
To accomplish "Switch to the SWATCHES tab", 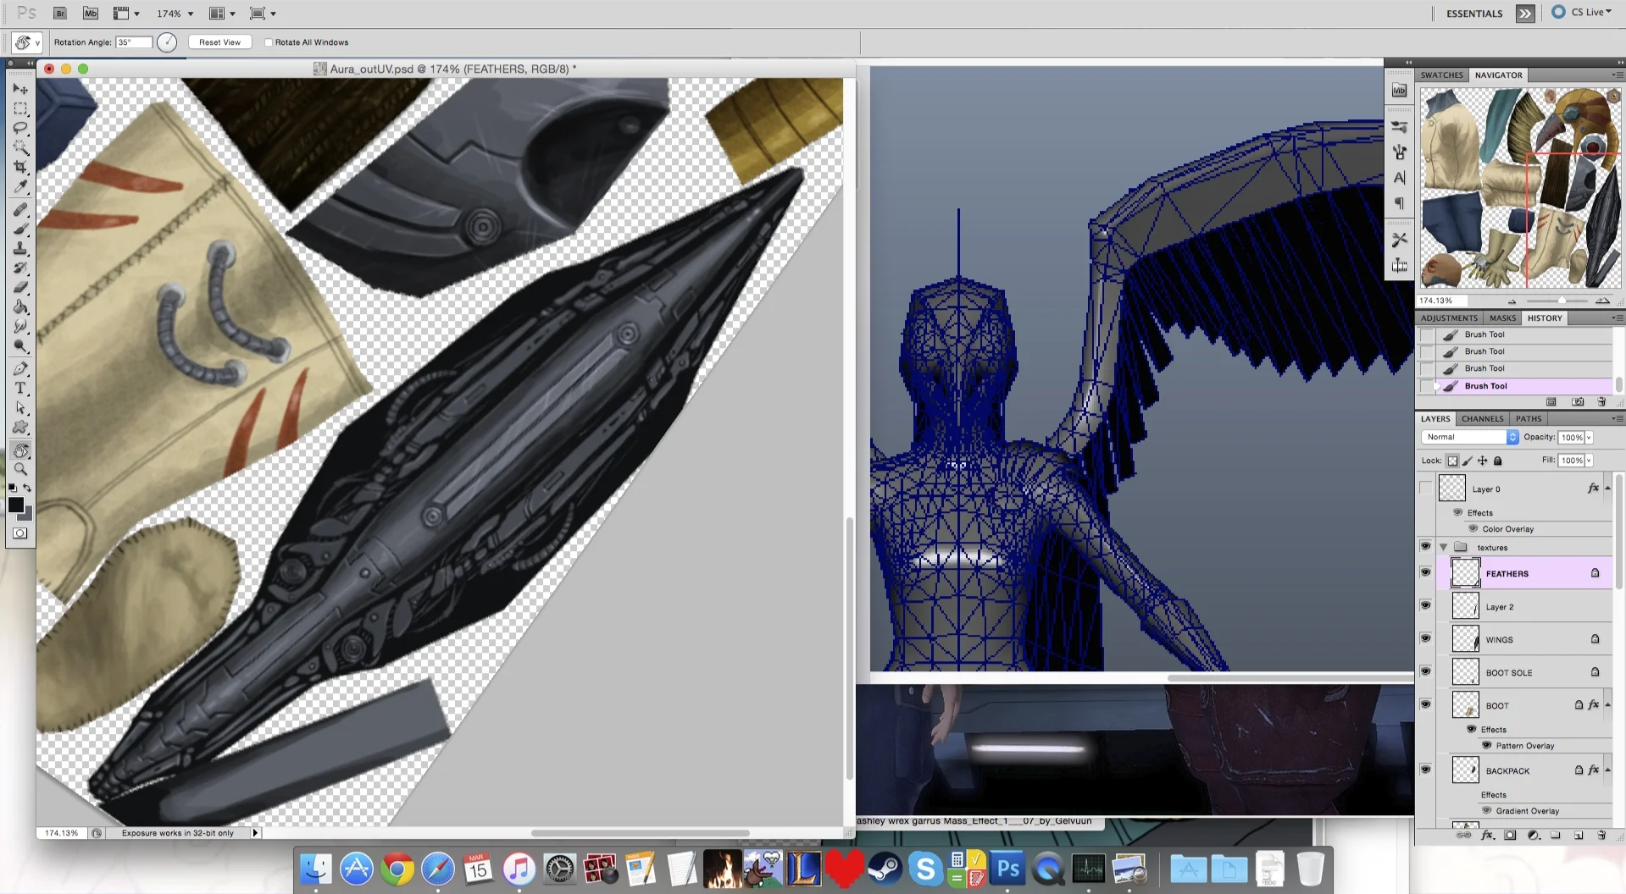I will point(1441,75).
